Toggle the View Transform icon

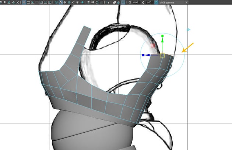156,2
